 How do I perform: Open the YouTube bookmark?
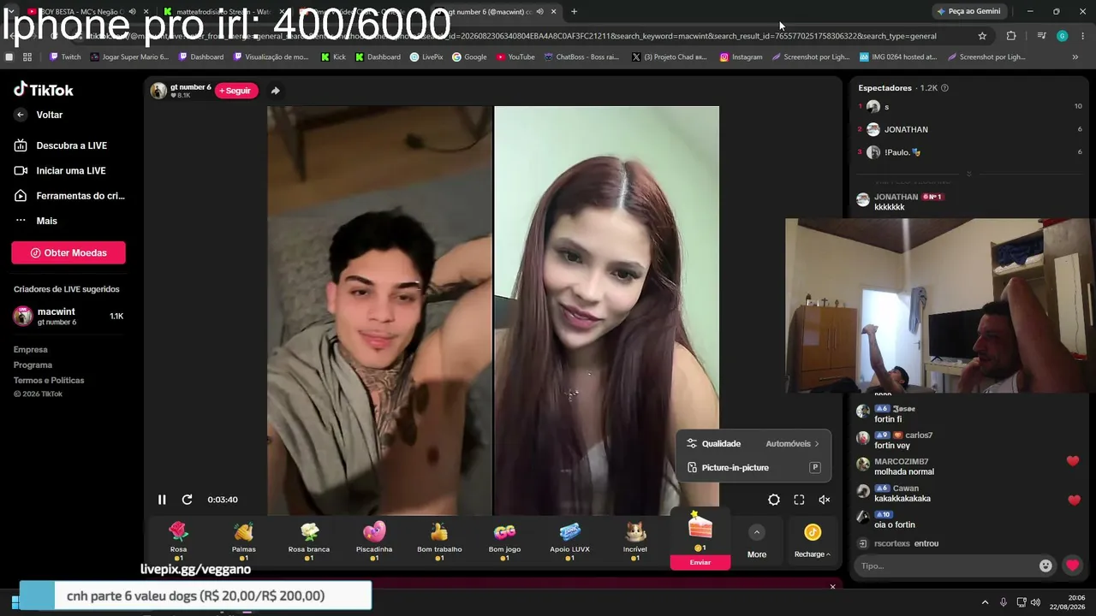[515, 57]
